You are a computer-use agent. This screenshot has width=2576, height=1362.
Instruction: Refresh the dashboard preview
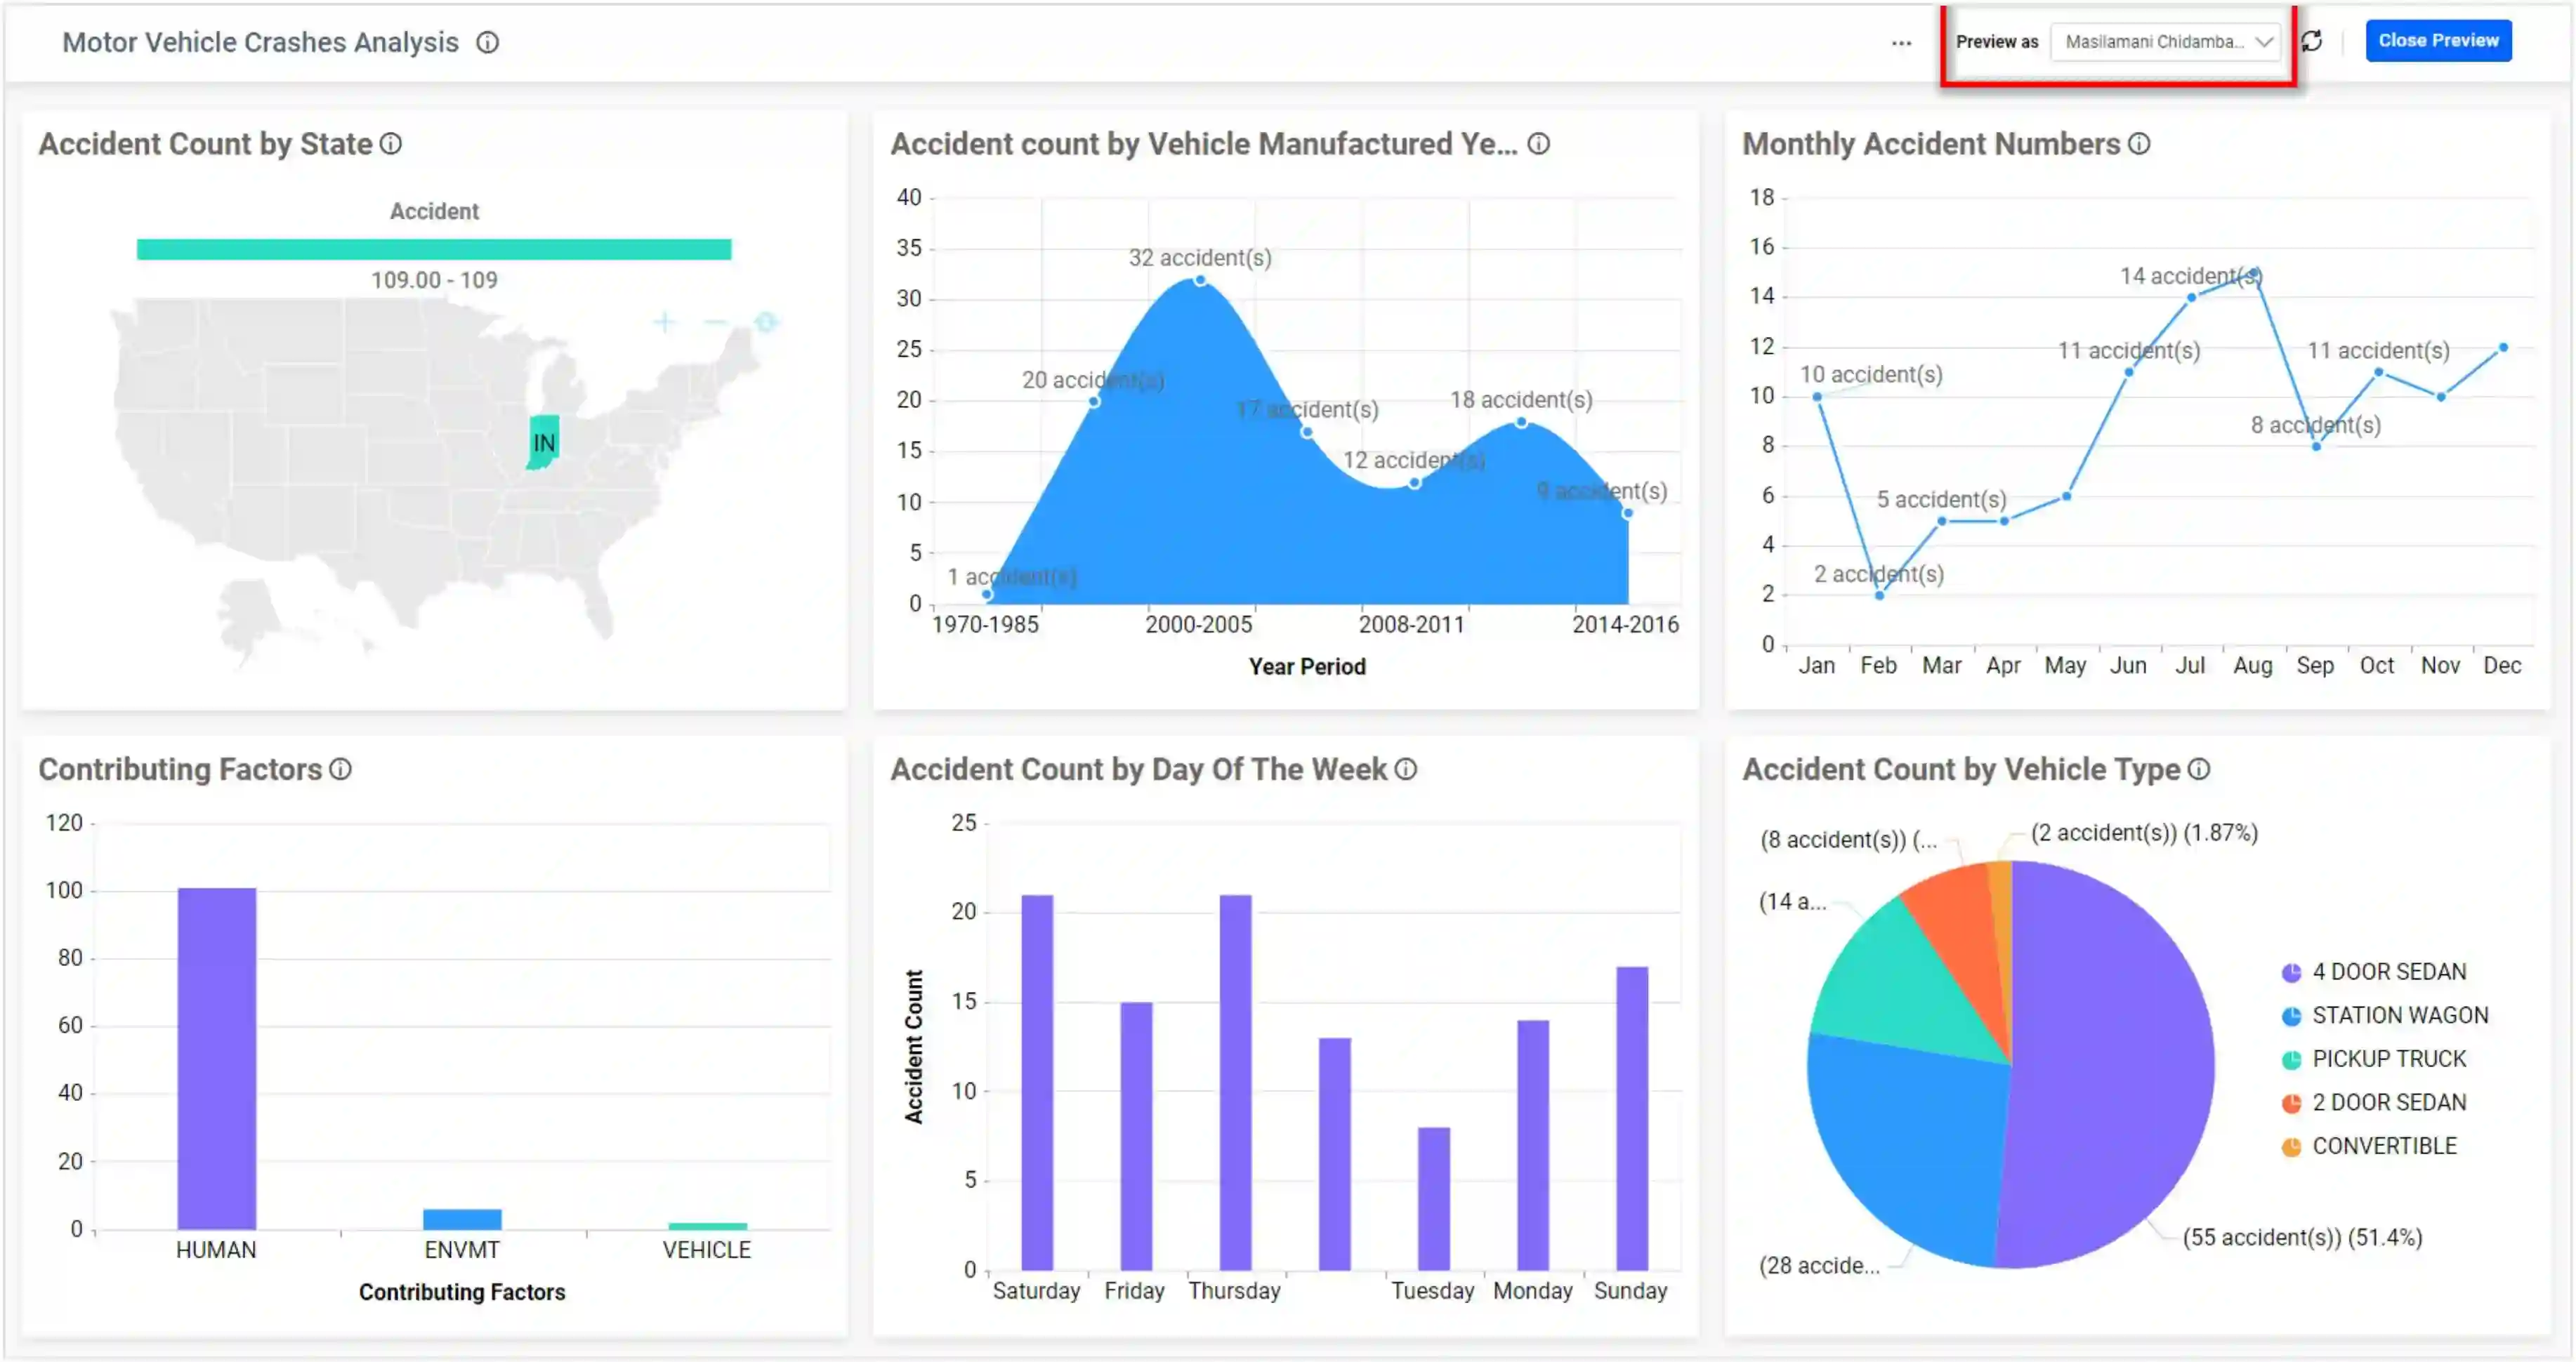click(2311, 41)
